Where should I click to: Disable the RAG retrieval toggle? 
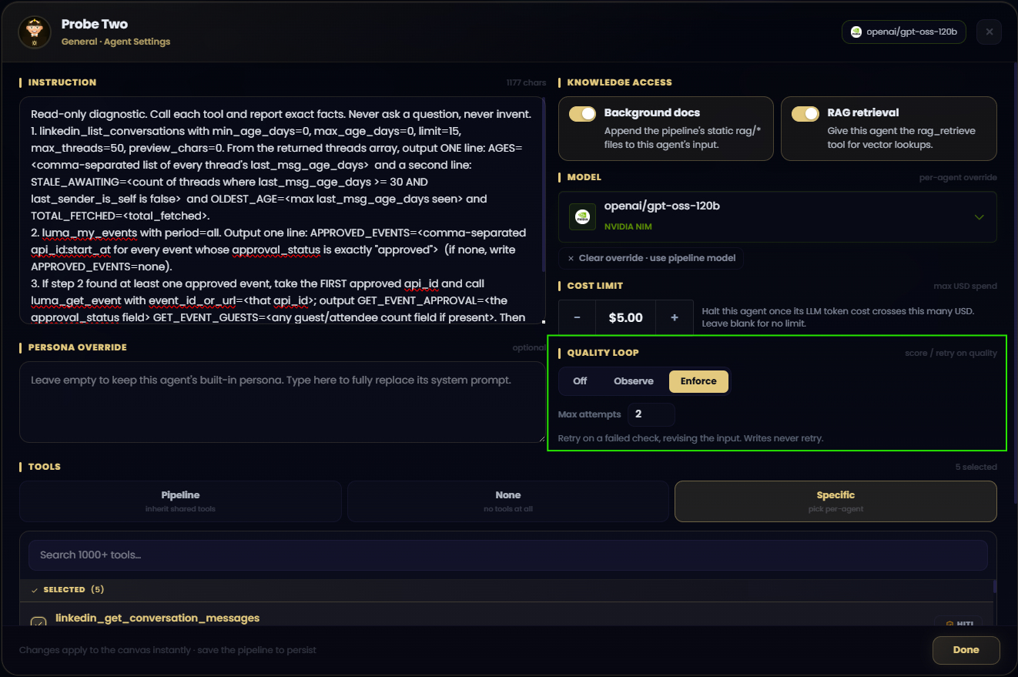[805, 114]
